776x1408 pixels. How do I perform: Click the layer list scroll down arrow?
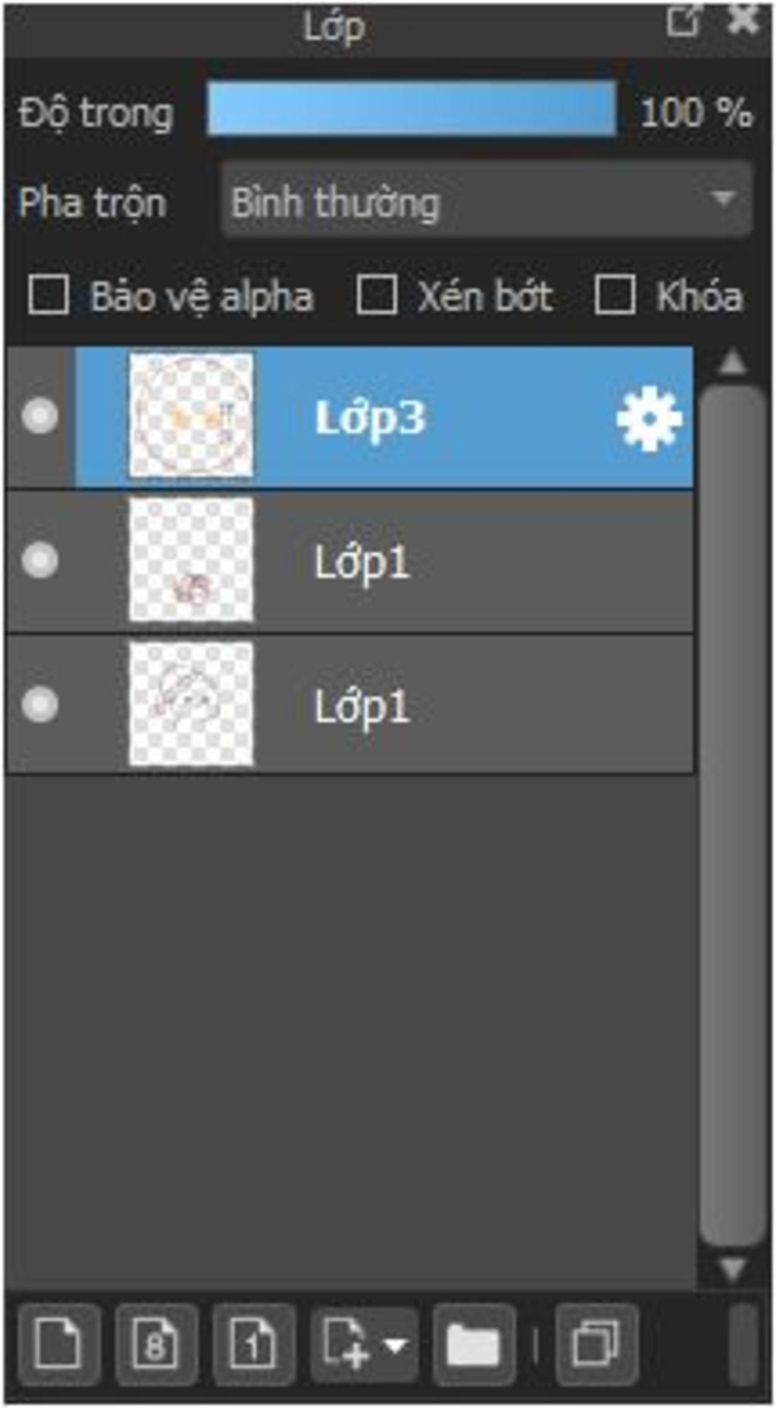(732, 1268)
